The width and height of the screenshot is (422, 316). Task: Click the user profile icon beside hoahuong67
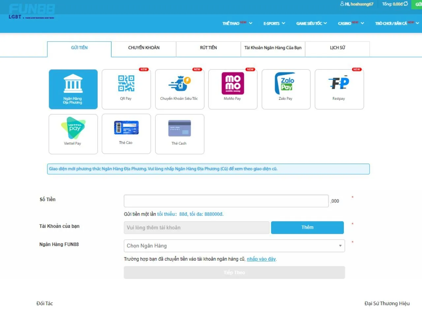(342, 4)
